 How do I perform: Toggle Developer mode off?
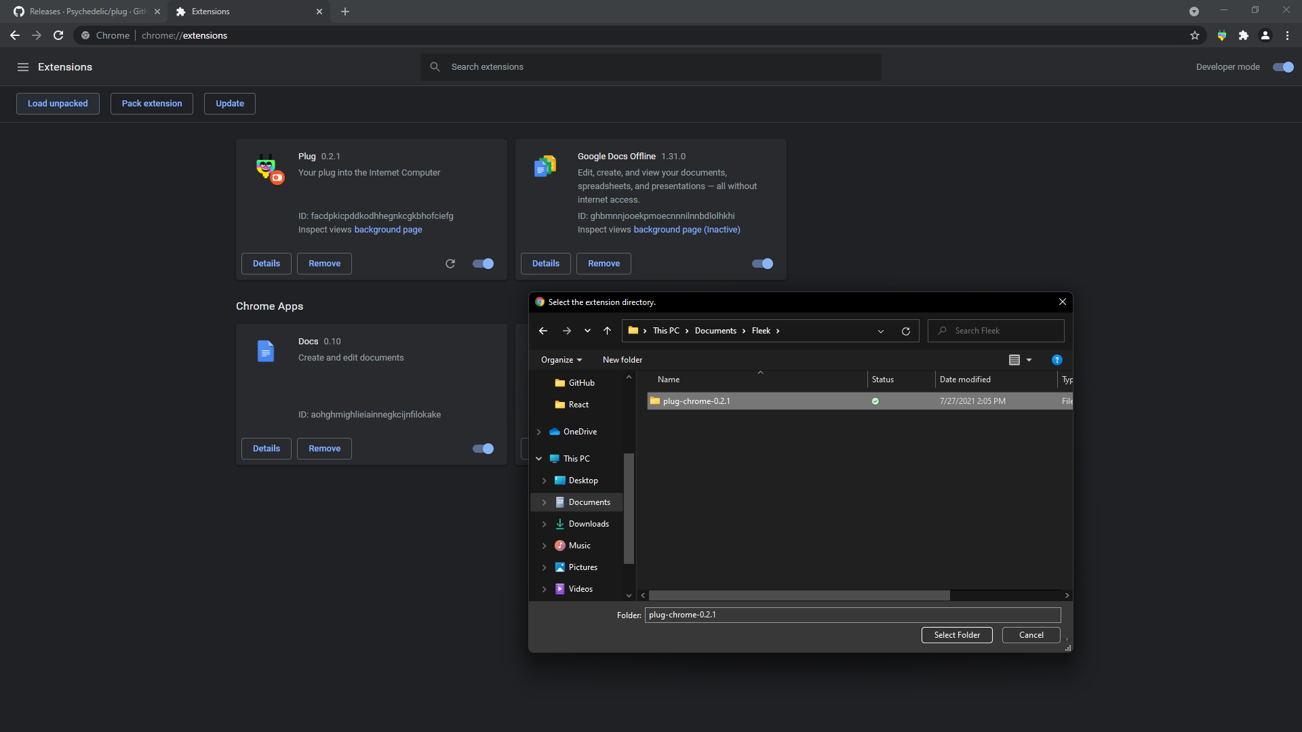click(1284, 67)
